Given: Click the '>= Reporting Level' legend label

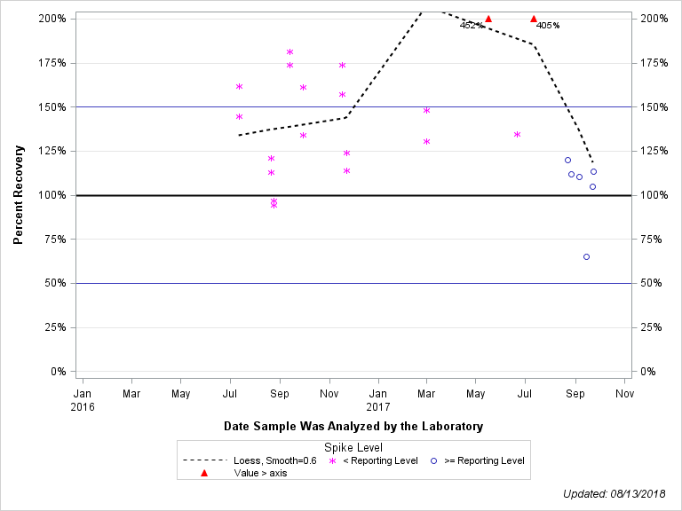Looking at the screenshot, I should (x=484, y=460).
